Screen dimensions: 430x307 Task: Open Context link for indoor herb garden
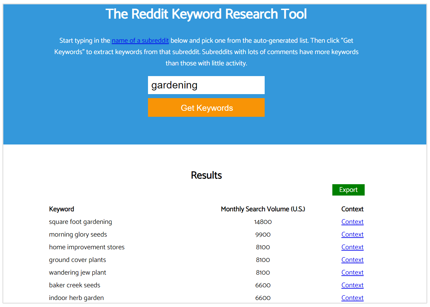coord(352,298)
